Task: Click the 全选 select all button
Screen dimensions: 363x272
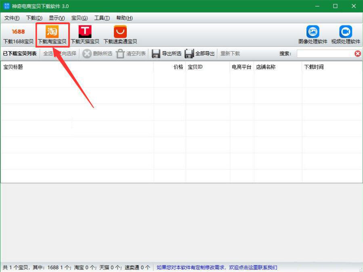Action: [x=48, y=54]
